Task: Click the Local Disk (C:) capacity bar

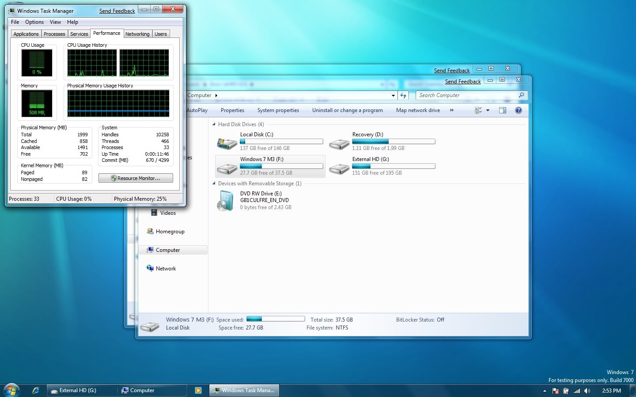Action: click(x=281, y=142)
